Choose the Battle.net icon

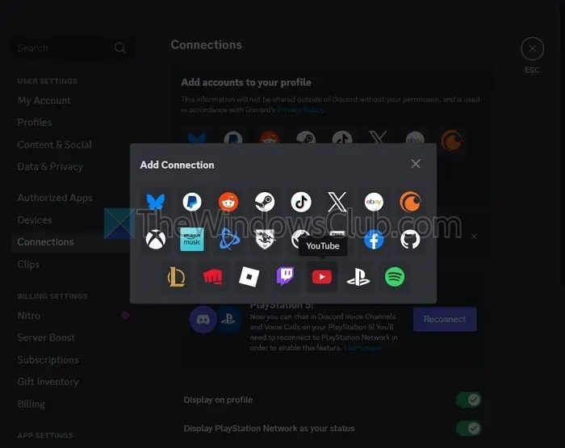(228, 239)
